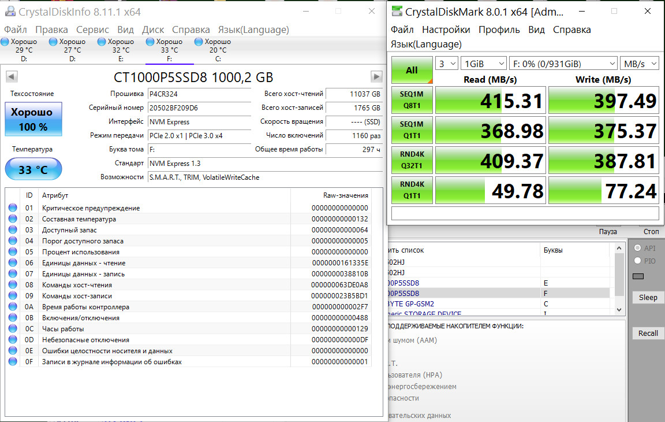The height and width of the screenshot is (422, 665).
Task: Click the status orb for attribute 05
Action: pos(13,252)
